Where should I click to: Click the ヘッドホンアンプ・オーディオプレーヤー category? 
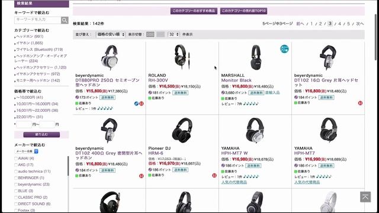(x=41, y=59)
